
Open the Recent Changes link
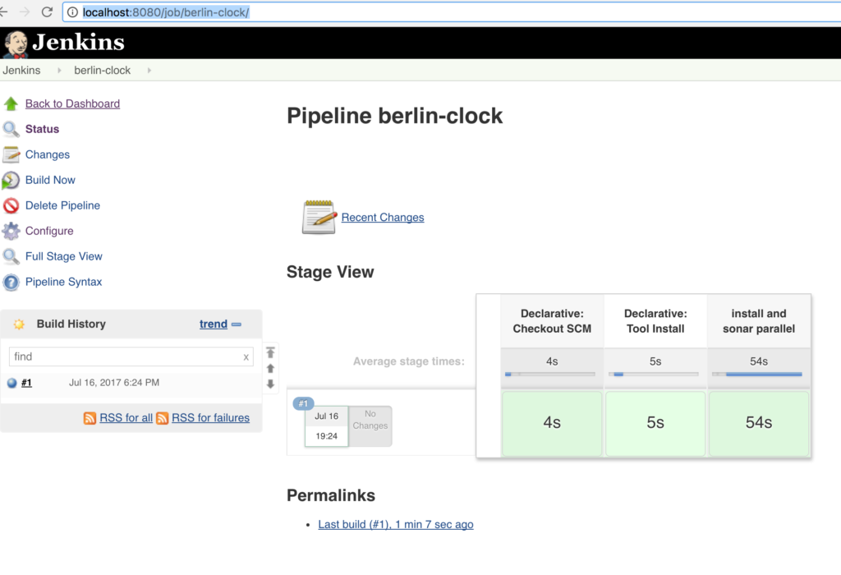click(x=383, y=217)
